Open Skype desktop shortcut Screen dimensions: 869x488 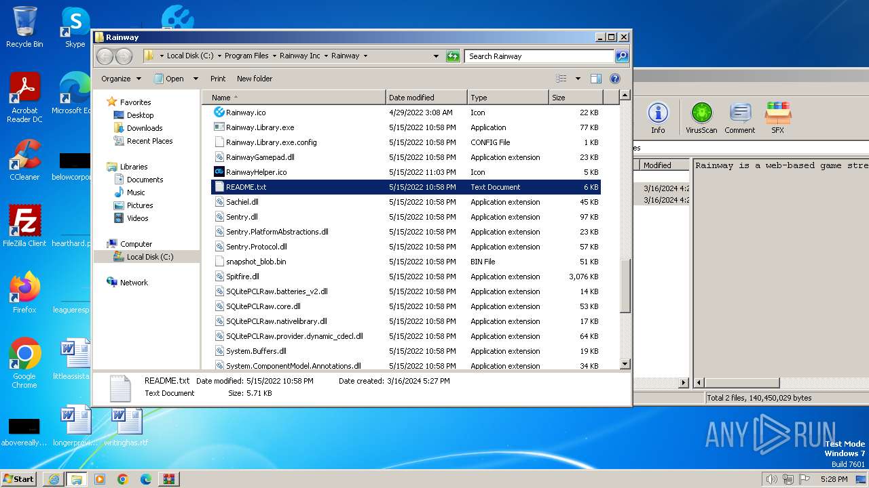pyautogui.click(x=75, y=27)
